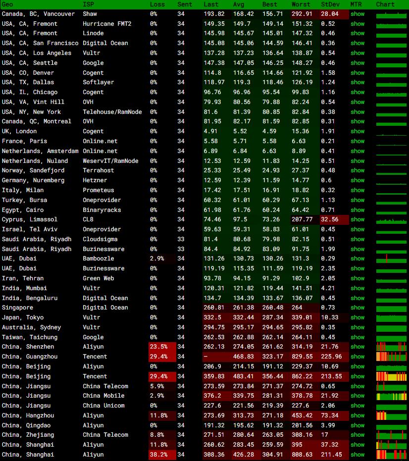409x461 pixels.
Task: Show MTR for San Francisco Digital Ocean
Action: (x=358, y=43)
